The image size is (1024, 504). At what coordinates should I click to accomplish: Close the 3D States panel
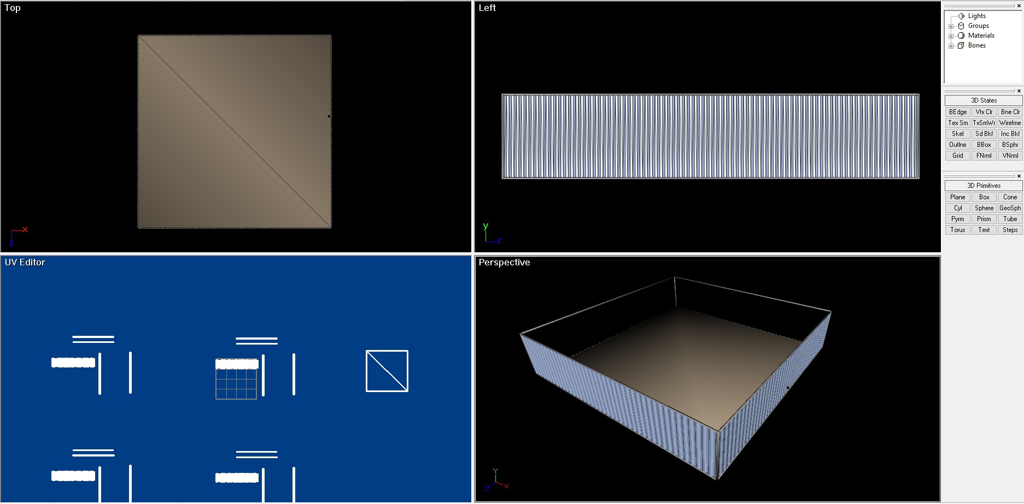(x=1019, y=91)
